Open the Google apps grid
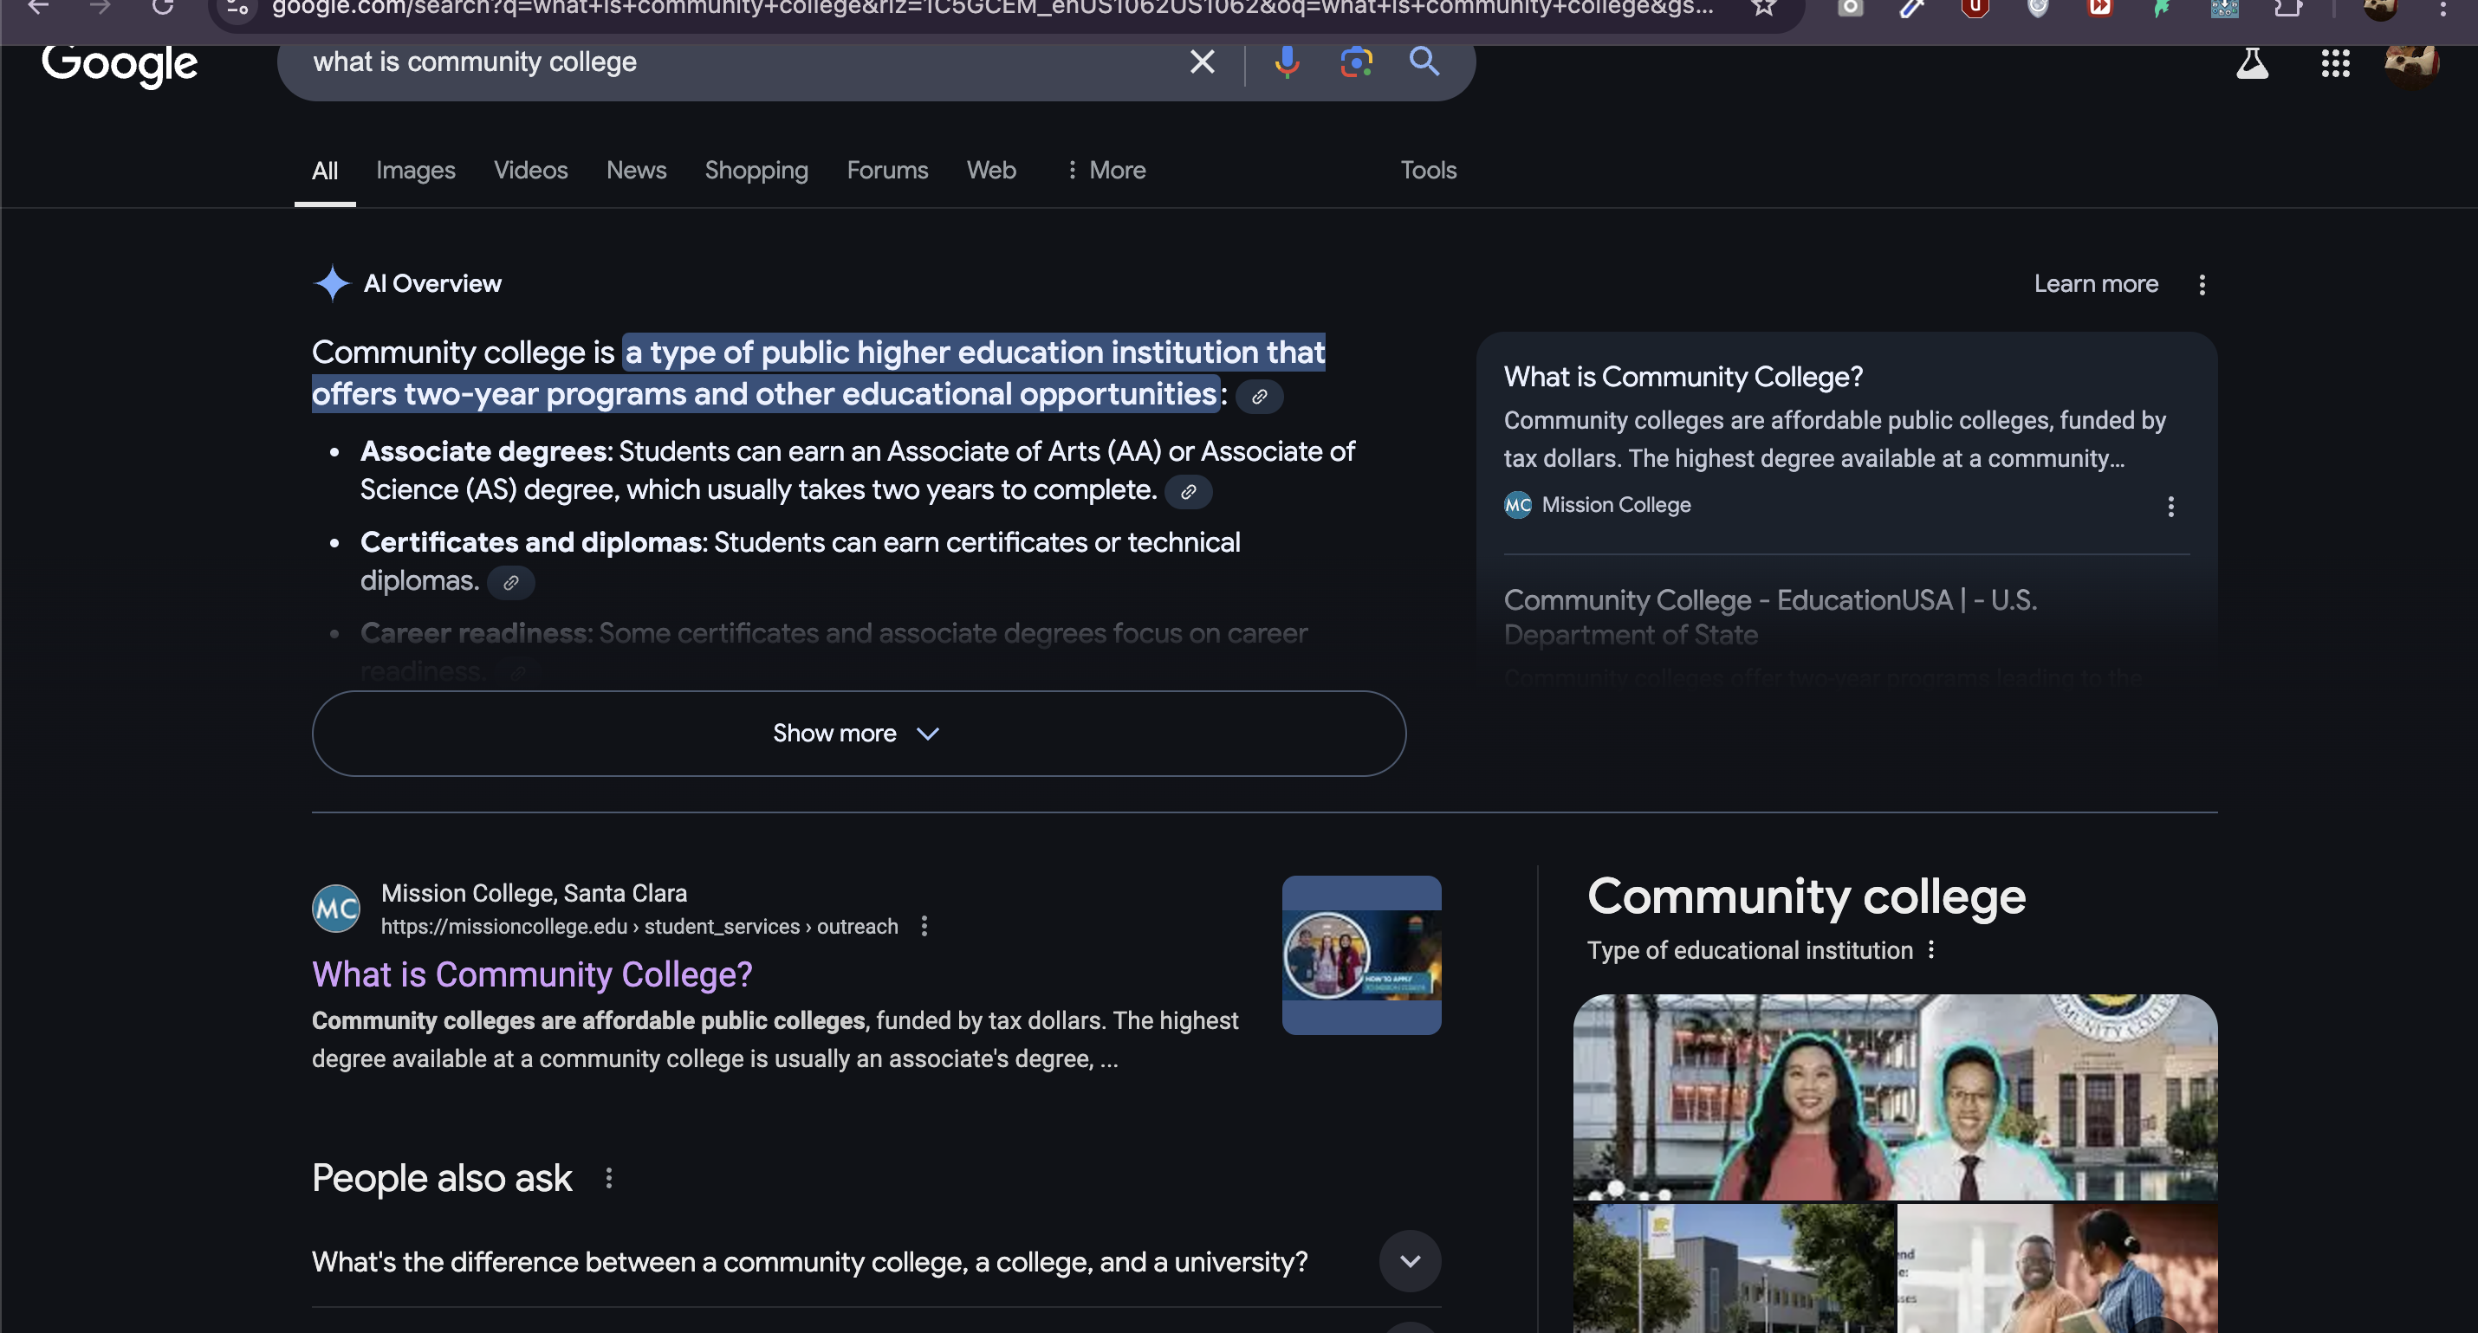2478x1333 pixels. (2335, 63)
